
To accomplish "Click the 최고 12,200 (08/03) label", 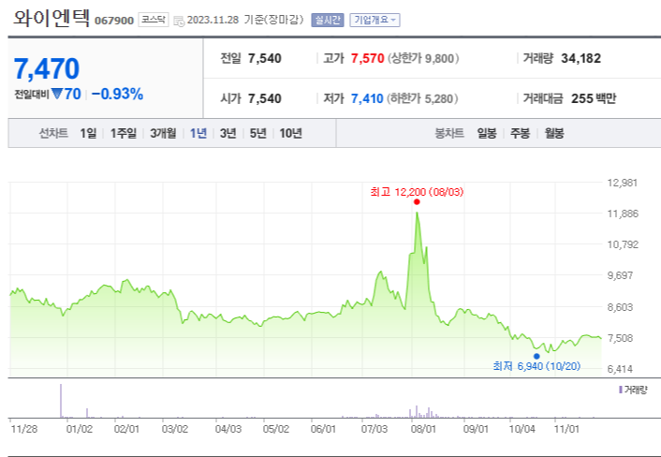I will [x=417, y=192].
